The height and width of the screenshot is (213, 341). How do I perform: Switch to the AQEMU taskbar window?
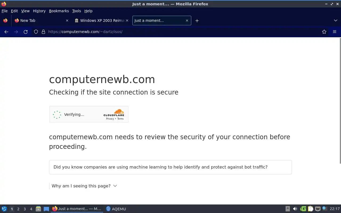[116, 209]
